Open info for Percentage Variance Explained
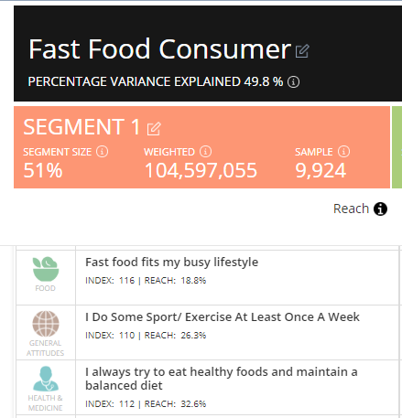Screen dimensions: 402x418 (x=293, y=81)
